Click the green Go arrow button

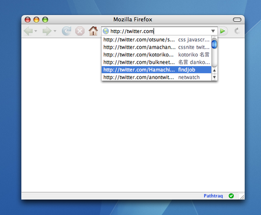point(223,31)
